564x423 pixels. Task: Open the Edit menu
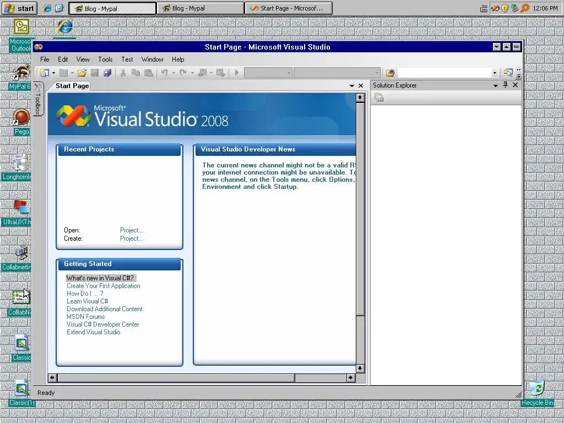coord(63,59)
